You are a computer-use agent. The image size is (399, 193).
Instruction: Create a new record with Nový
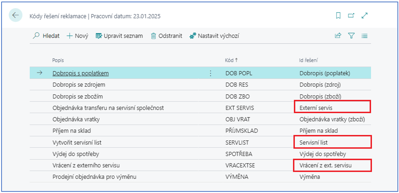(x=78, y=36)
